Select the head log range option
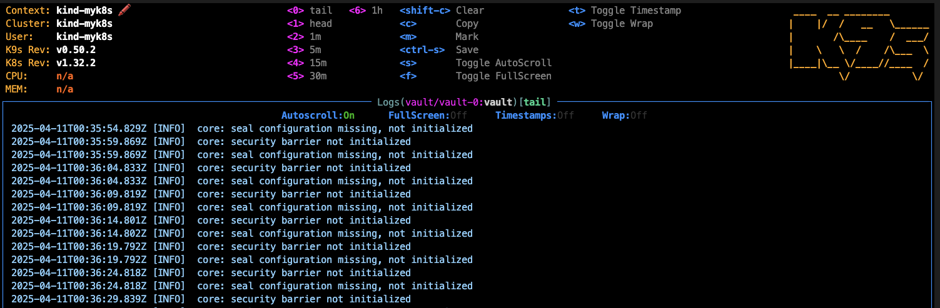Screen dimensions: 940x308 (x=310, y=24)
